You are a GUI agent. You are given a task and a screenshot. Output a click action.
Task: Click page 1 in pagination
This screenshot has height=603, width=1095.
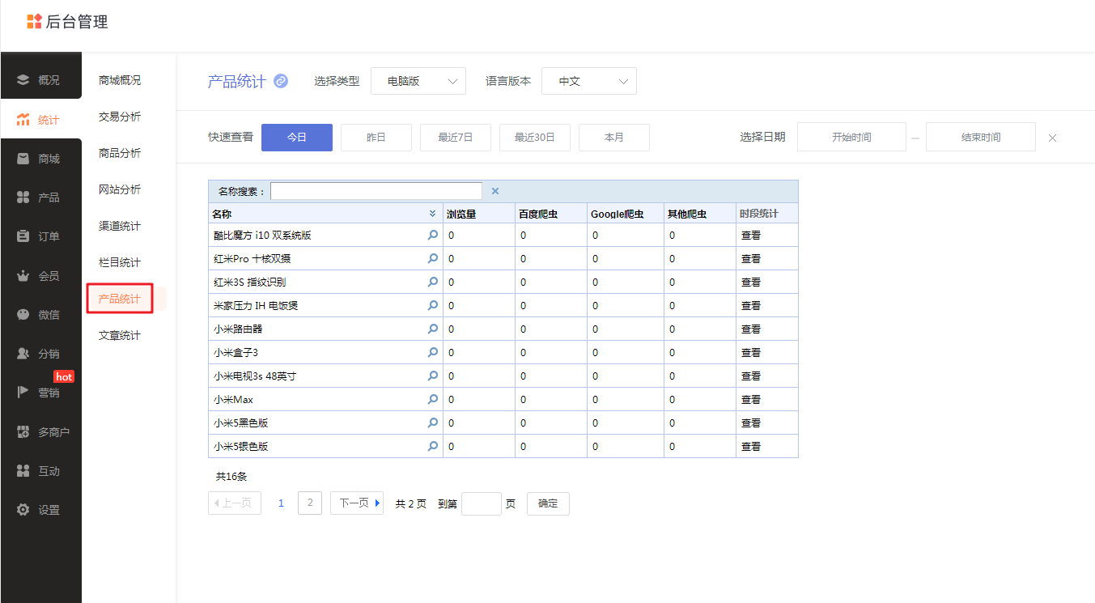pyautogui.click(x=282, y=503)
